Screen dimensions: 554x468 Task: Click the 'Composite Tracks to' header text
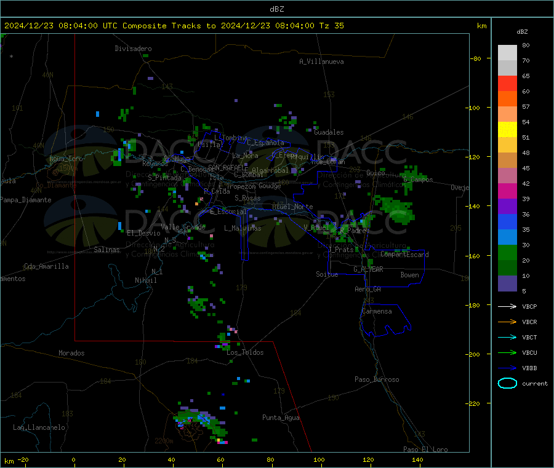click(x=169, y=26)
